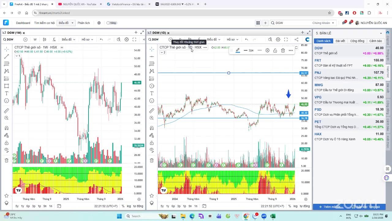The image size is (392, 221).
Task: Expand 5. BÁN LẺ watchlist dropdown
Action: (x=381, y=33)
